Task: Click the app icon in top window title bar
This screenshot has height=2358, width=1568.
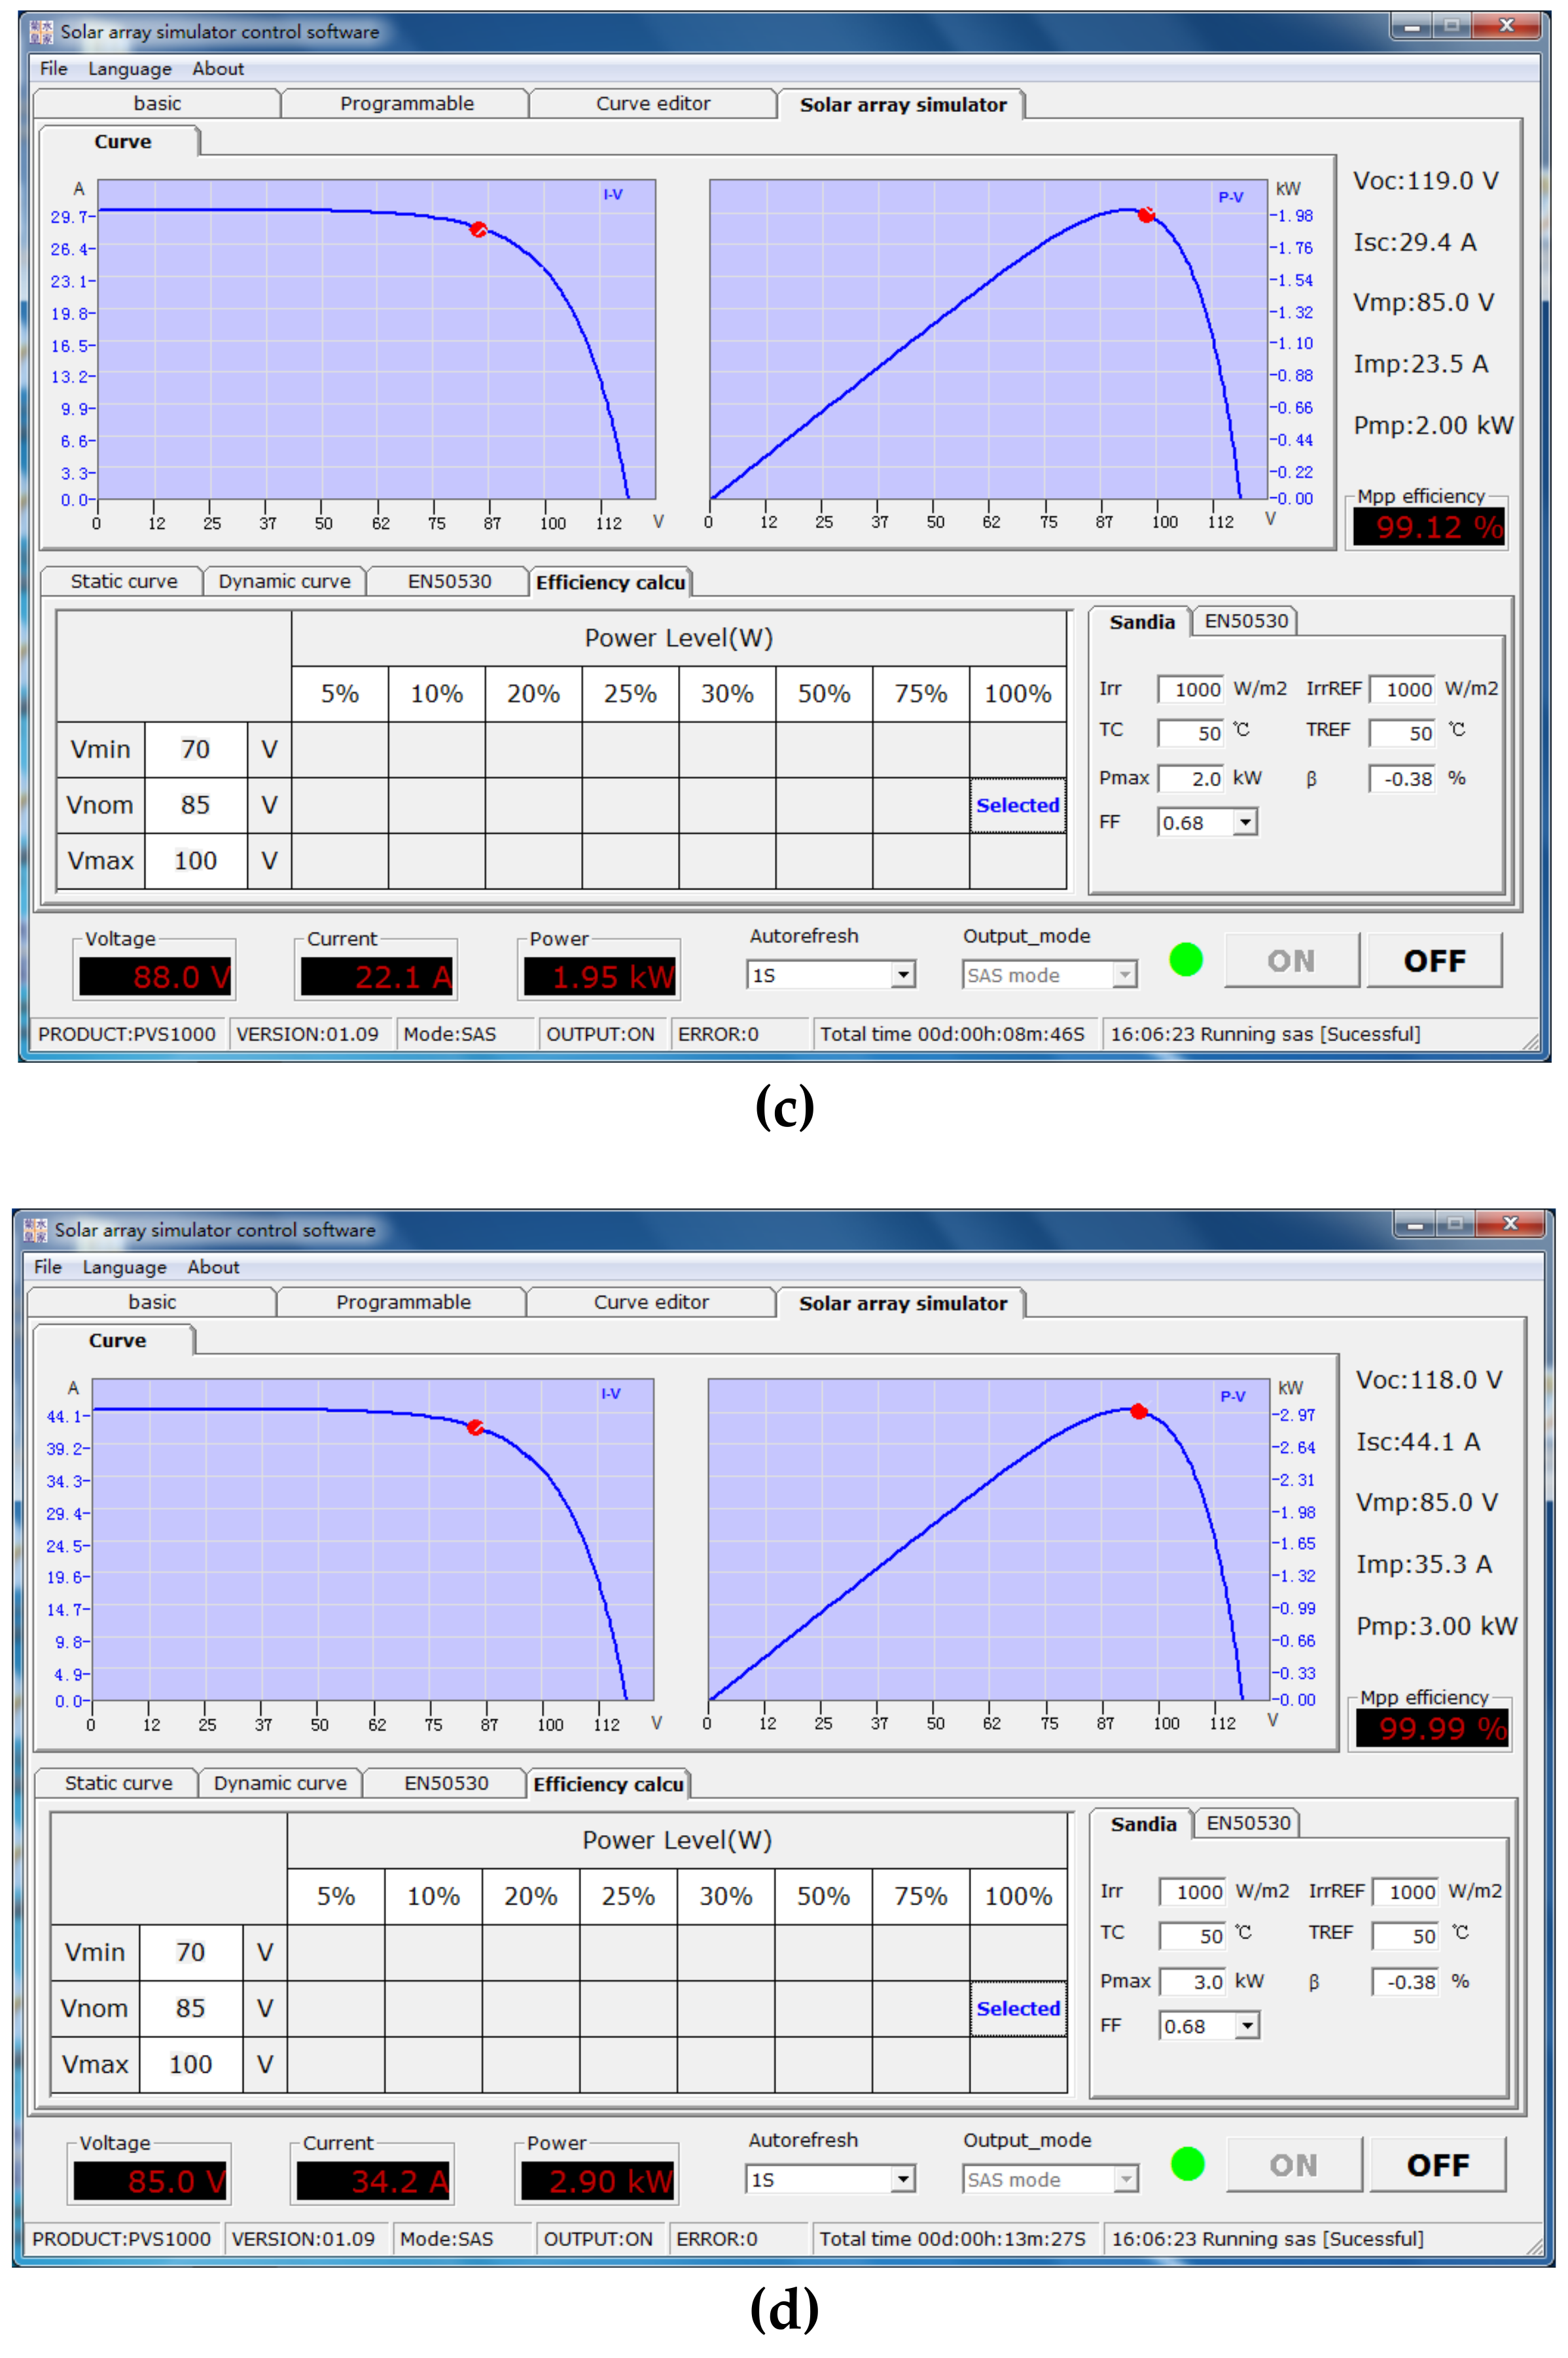Action: pos(41,32)
